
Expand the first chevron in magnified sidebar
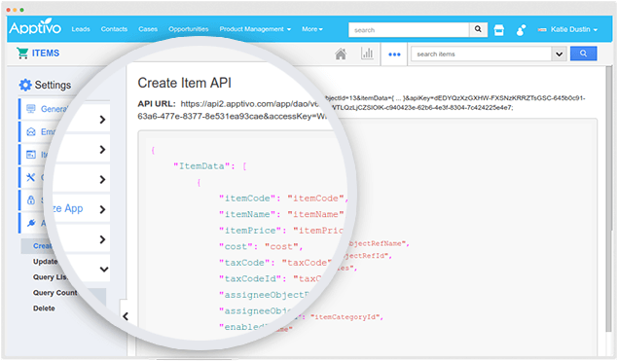102,120
